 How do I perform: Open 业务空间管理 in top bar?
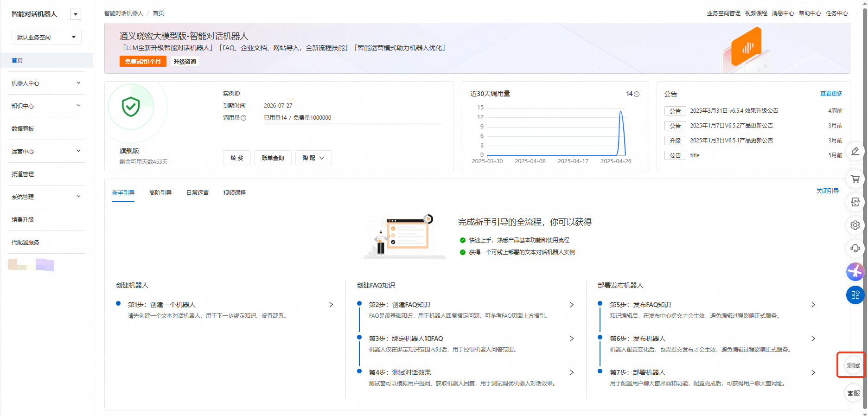(x=723, y=13)
